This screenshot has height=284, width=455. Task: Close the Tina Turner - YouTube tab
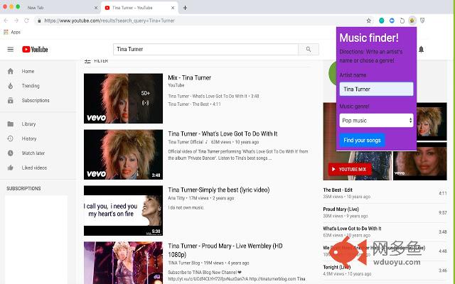coord(173,8)
